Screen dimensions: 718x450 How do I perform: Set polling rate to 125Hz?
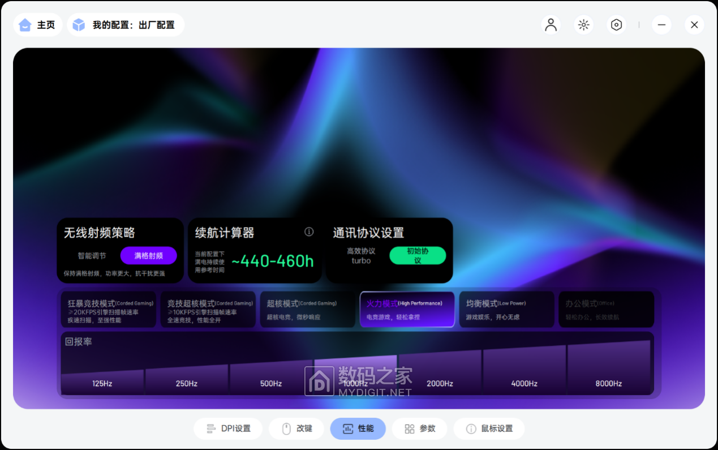(x=102, y=382)
